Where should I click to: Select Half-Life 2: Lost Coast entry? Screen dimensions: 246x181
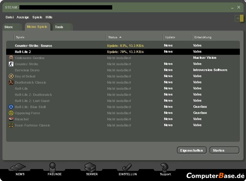tap(32, 101)
